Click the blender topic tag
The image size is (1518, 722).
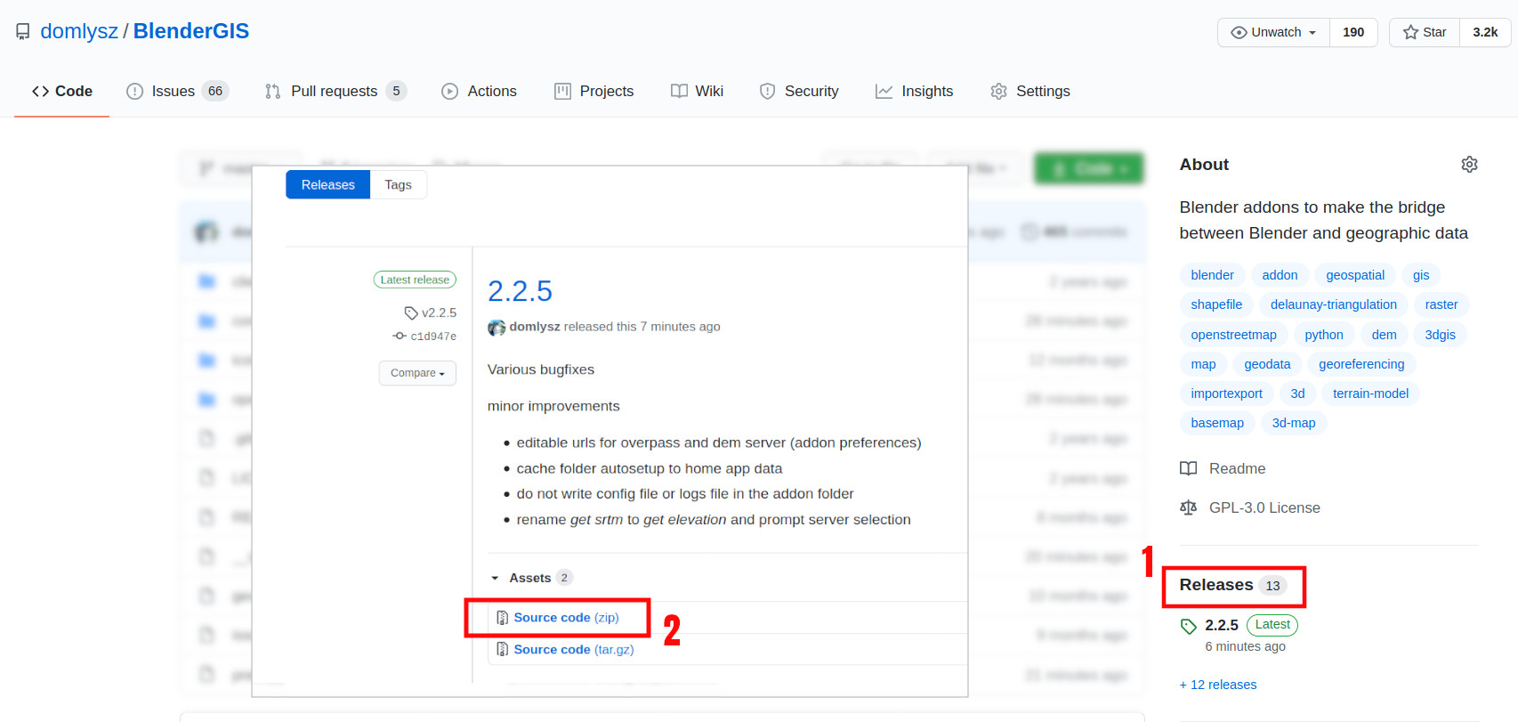point(1212,275)
